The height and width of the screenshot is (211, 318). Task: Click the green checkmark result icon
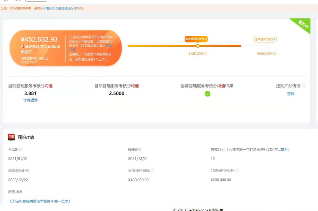pos(207,94)
